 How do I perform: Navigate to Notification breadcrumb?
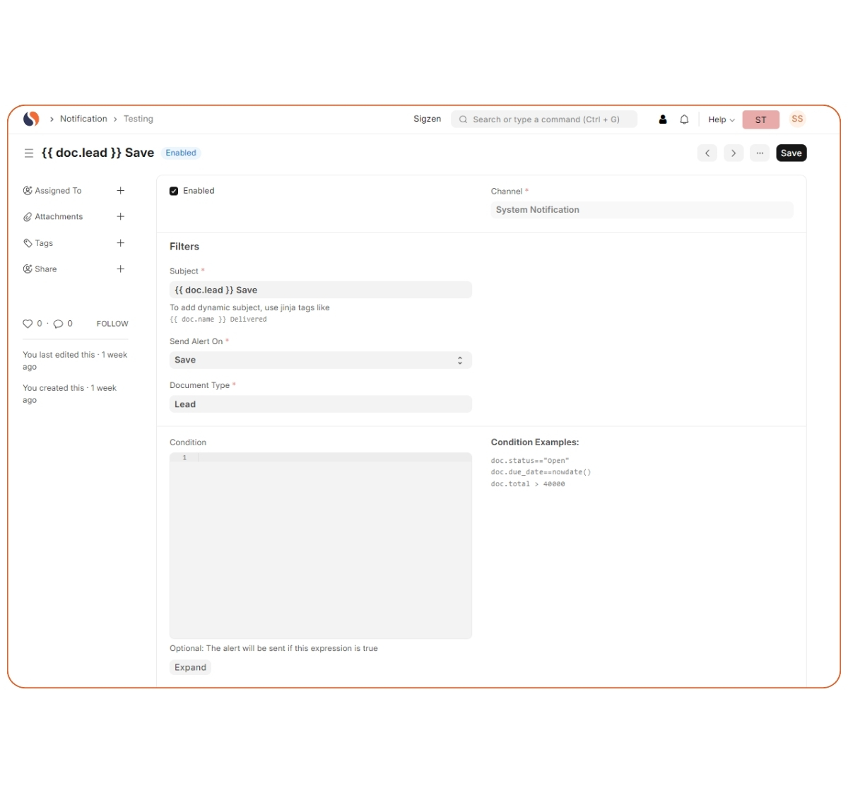point(83,119)
